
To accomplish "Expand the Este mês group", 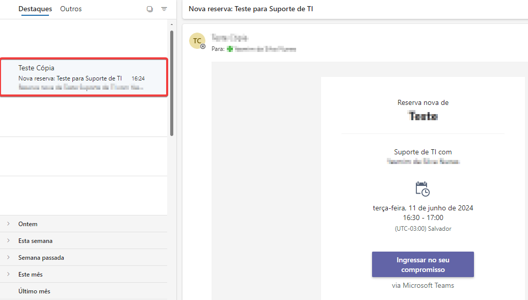I will (84, 275).
